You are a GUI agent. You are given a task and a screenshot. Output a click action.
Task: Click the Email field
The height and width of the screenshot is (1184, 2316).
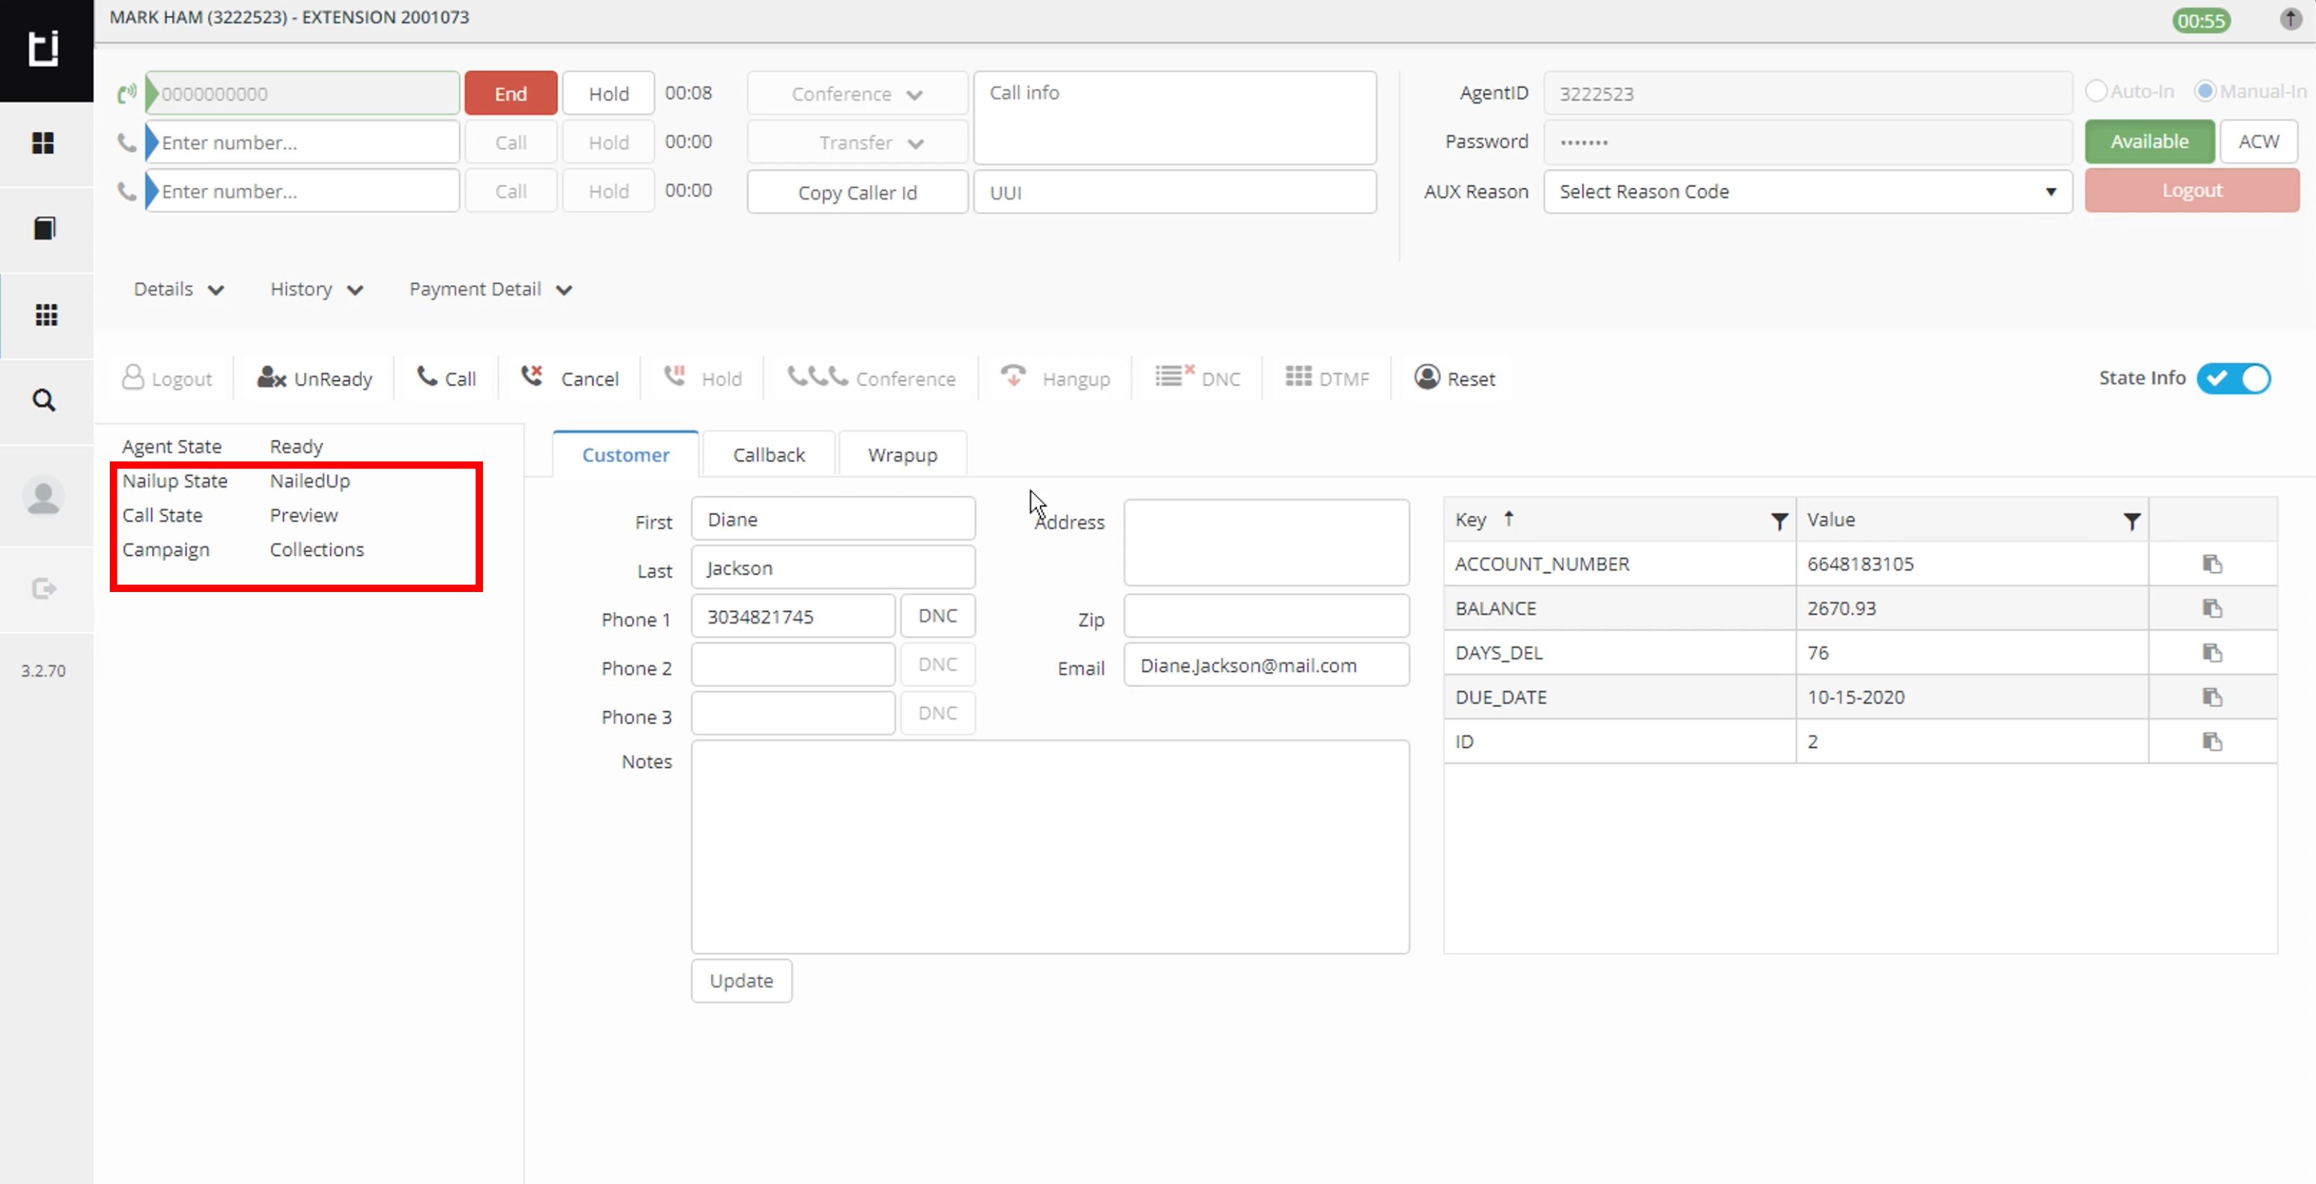1266,665
